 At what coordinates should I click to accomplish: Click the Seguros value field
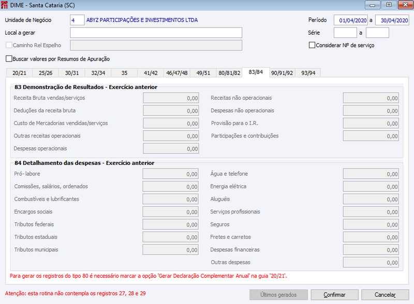click(x=371, y=224)
